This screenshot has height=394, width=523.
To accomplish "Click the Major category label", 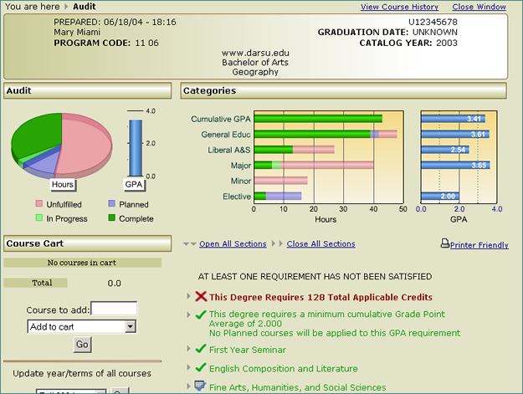I will point(241,166).
